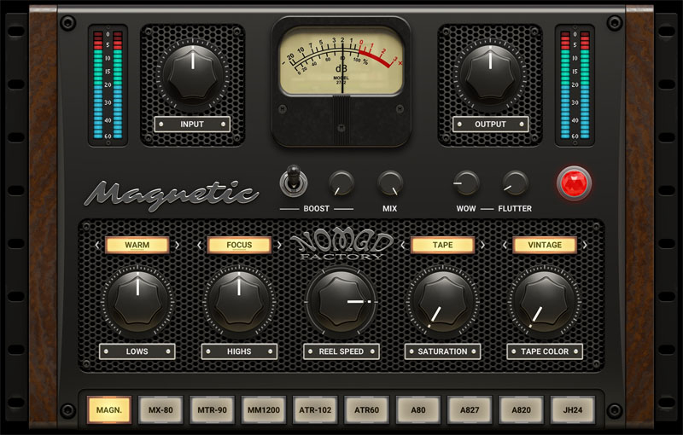Click the Output level knob
Screen dimensions: 683x435
point(490,74)
